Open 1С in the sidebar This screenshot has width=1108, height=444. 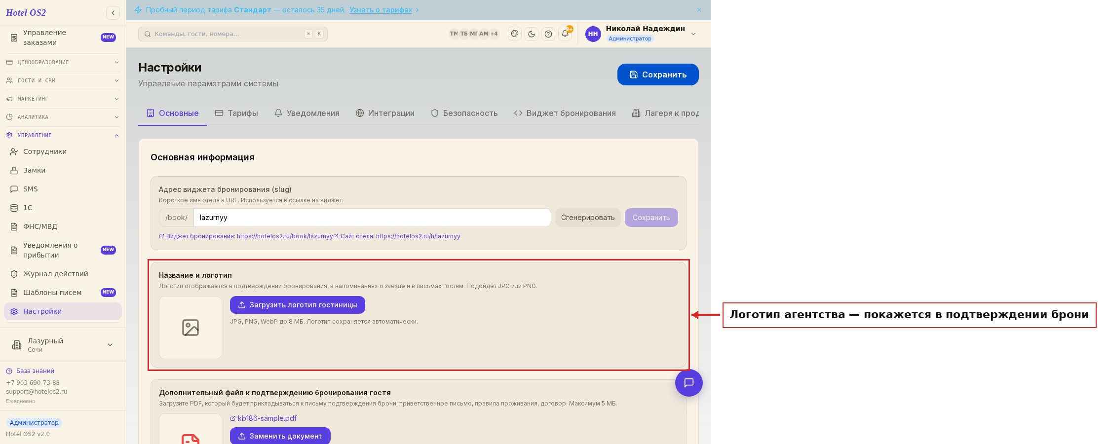[63, 208]
